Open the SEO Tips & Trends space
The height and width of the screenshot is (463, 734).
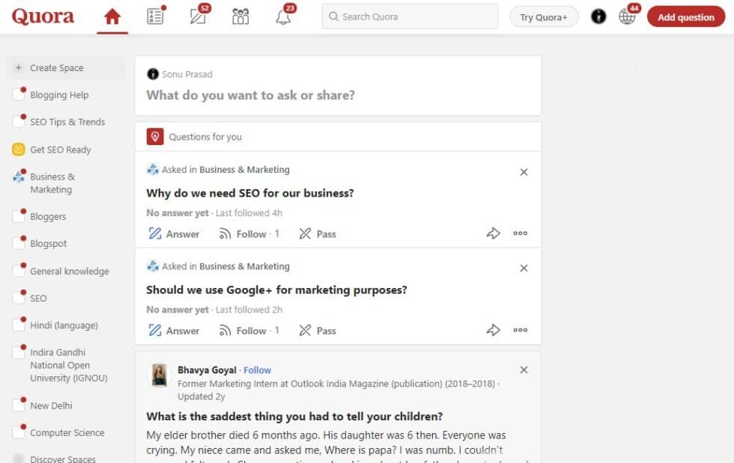point(67,122)
